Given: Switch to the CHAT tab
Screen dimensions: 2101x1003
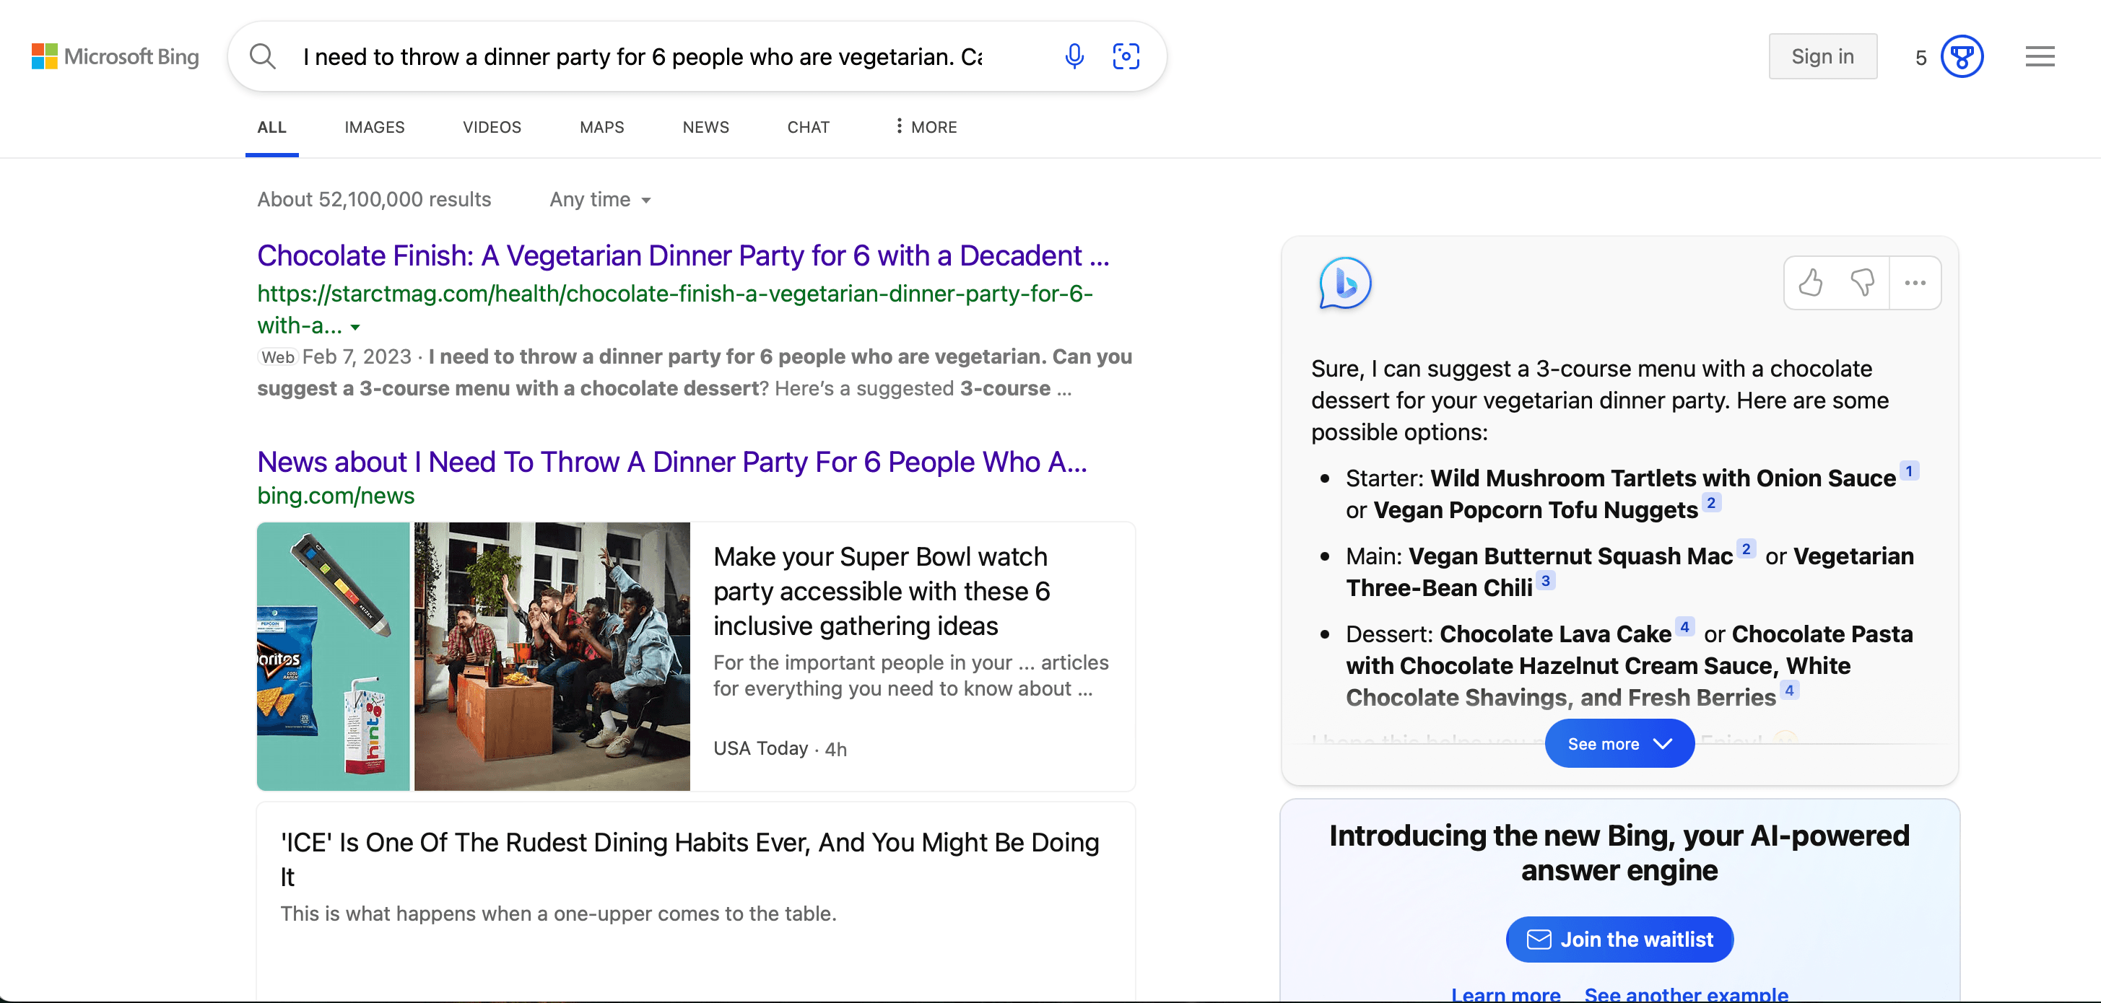Looking at the screenshot, I should click(807, 126).
